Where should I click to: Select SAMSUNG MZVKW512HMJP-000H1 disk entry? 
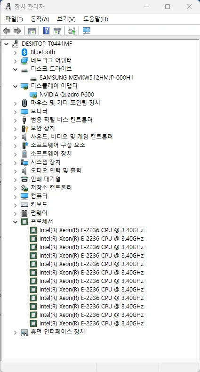point(86,78)
